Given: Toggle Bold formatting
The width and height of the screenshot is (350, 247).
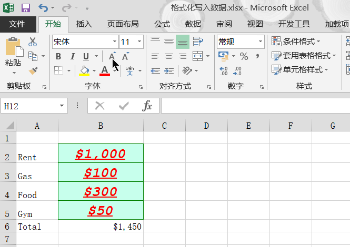Looking at the screenshot, I should pos(58,56).
